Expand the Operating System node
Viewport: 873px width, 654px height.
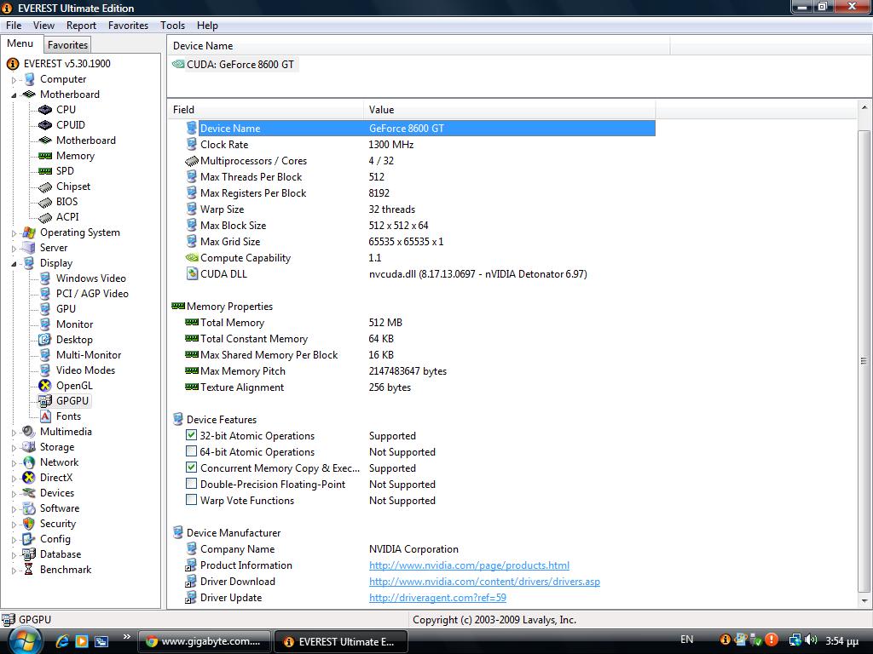(14, 233)
